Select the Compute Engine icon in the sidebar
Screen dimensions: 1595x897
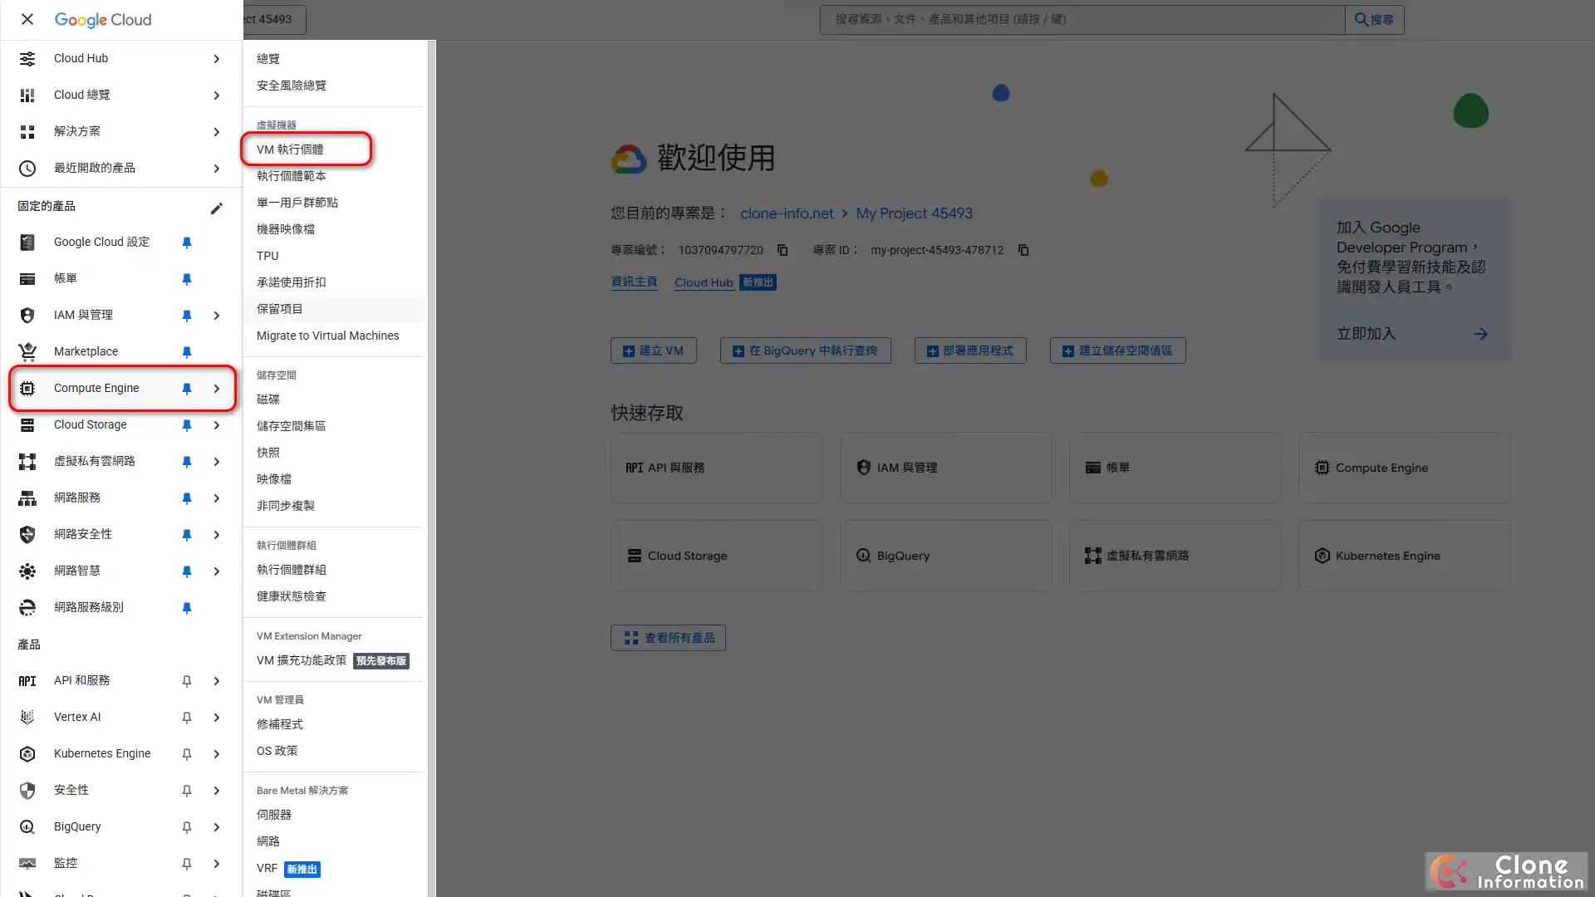pyautogui.click(x=27, y=388)
